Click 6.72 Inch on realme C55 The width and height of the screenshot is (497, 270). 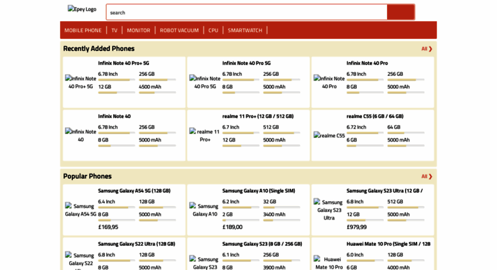coord(356,127)
